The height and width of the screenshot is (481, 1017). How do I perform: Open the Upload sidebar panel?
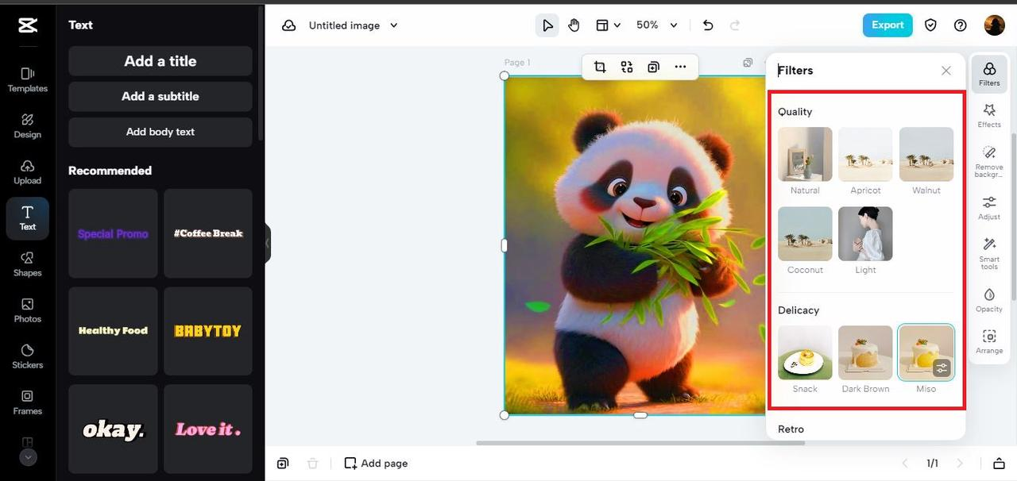click(x=28, y=171)
